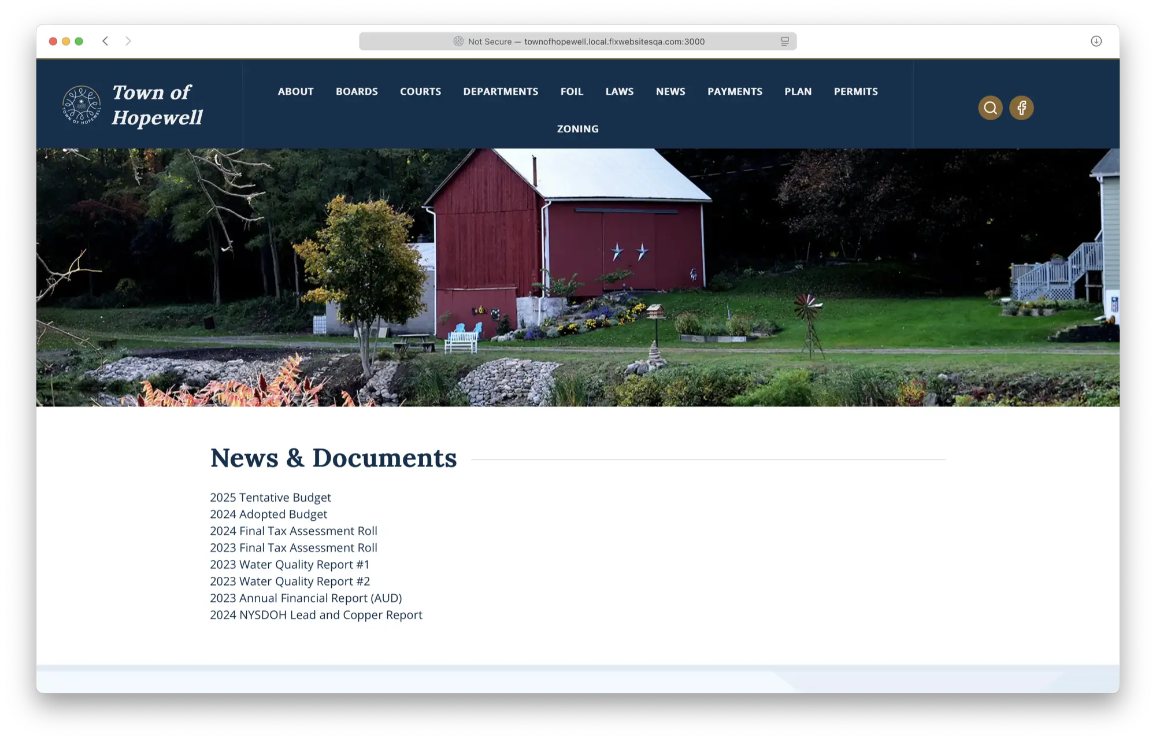Visit the Facebook page icon
This screenshot has width=1156, height=741.
[x=1021, y=108]
